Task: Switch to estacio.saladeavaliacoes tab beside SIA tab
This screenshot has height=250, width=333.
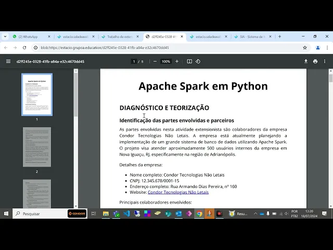Action: (x=208, y=36)
